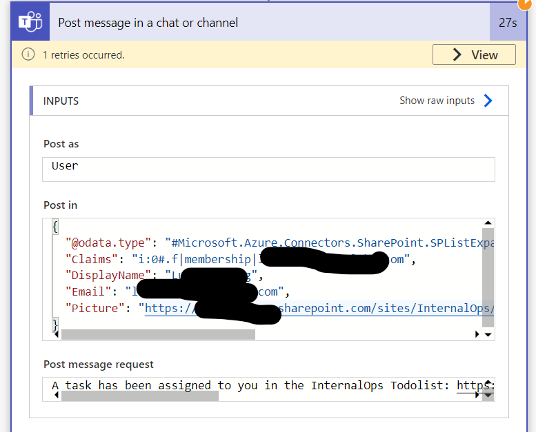Screen dimensions: 536x432
Task: Expand Show raw inputs chevron
Action: coord(488,101)
